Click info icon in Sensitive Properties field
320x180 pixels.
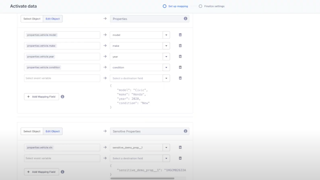[185, 131]
